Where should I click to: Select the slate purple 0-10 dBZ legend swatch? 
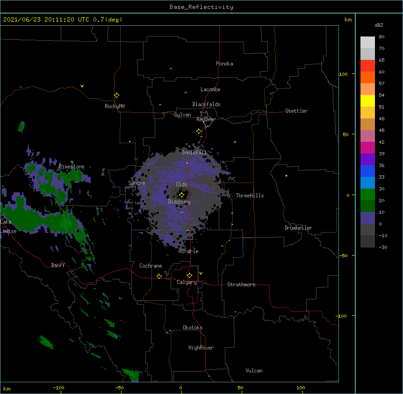[x=367, y=218]
